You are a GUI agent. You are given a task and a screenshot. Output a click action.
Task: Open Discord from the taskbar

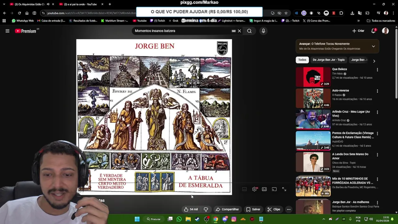pos(225,219)
